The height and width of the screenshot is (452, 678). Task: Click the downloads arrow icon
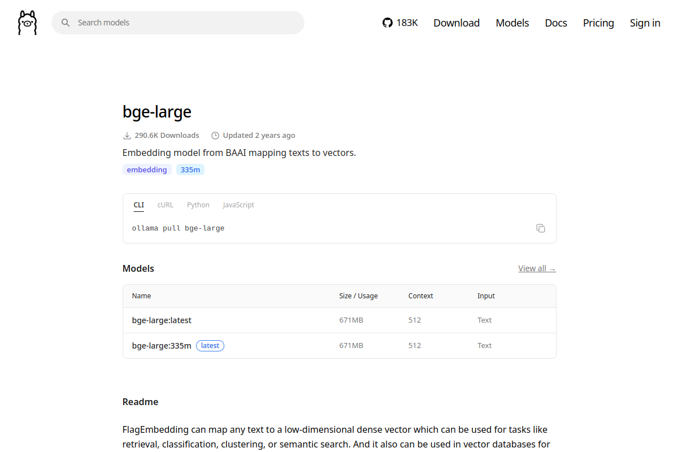click(x=127, y=136)
